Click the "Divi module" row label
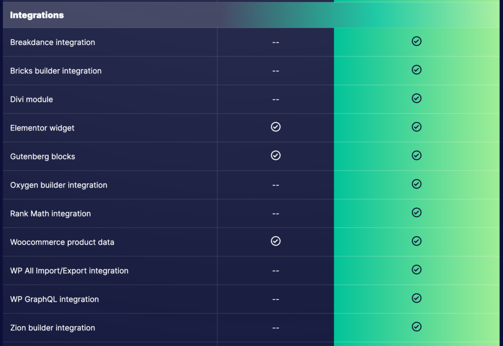 [31, 99]
